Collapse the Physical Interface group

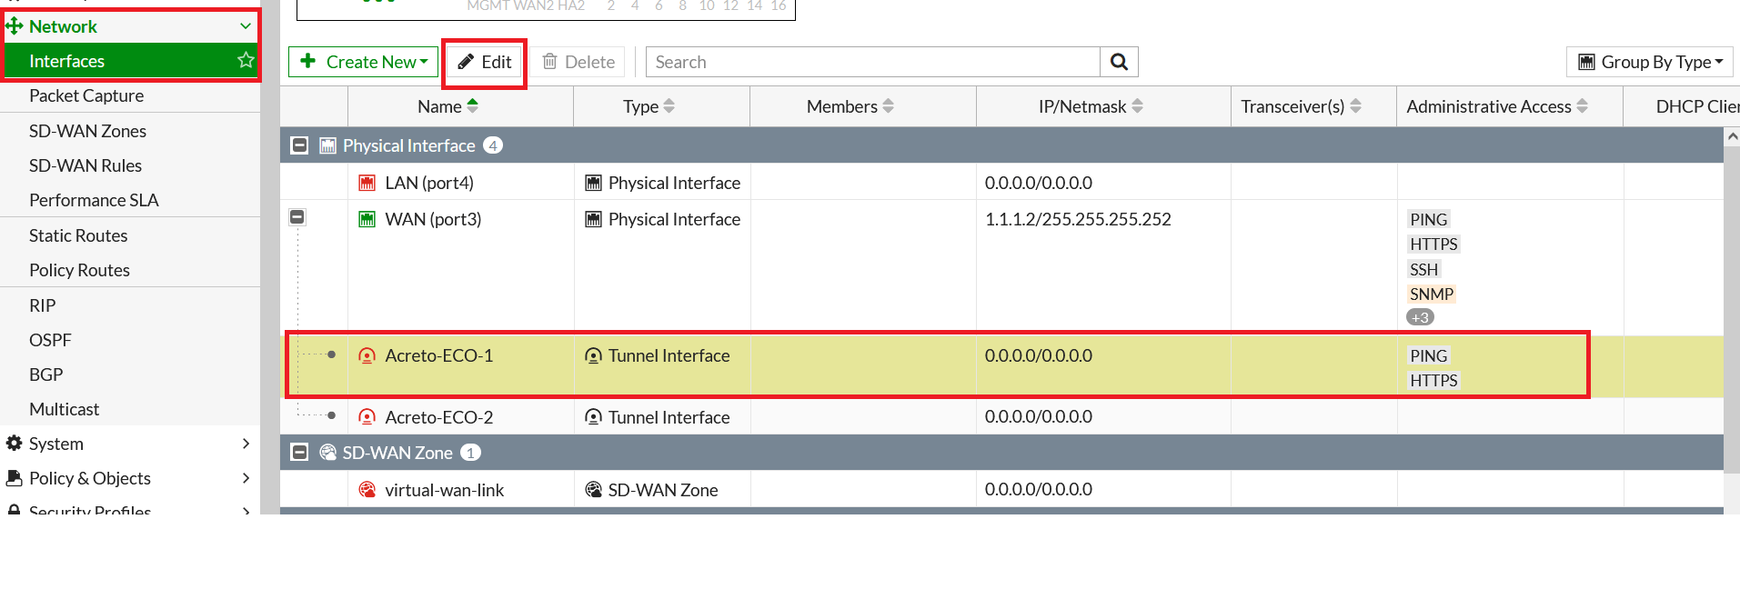(x=299, y=145)
